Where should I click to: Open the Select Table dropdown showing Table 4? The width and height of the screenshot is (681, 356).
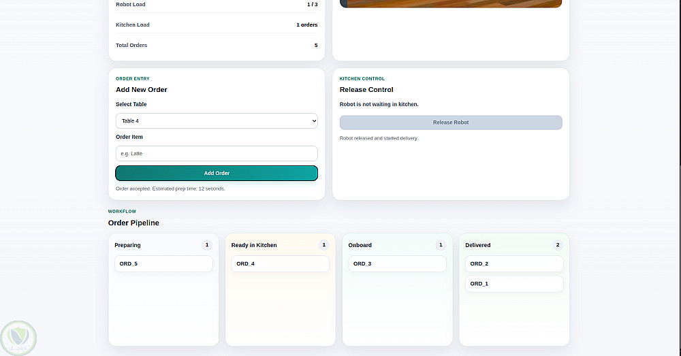click(217, 120)
